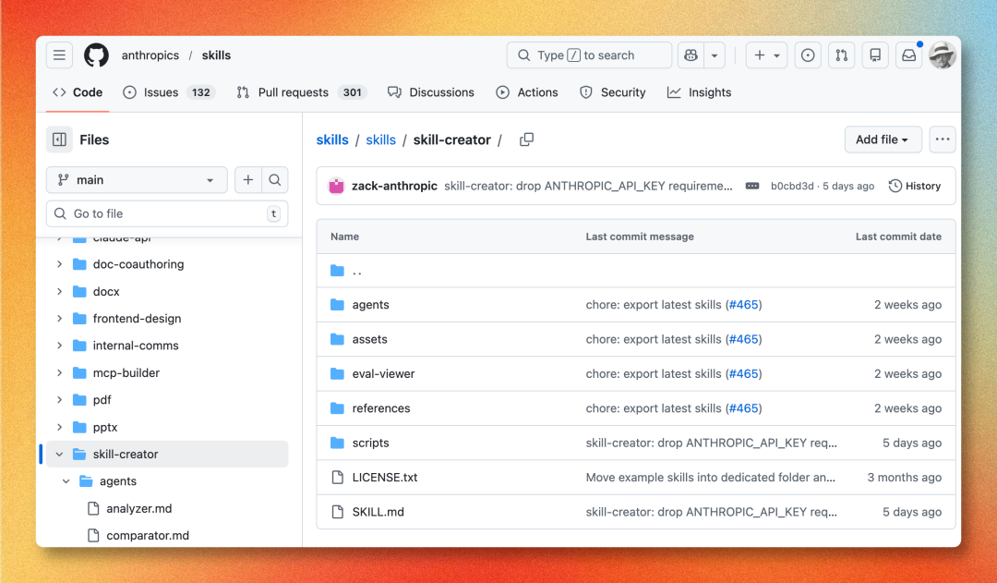The height and width of the screenshot is (583, 997).
Task: Switch to the Discussions tab
Action: [431, 92]
